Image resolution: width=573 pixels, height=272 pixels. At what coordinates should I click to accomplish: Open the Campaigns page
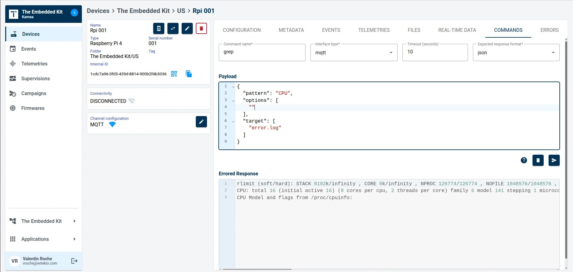point(44,93)
